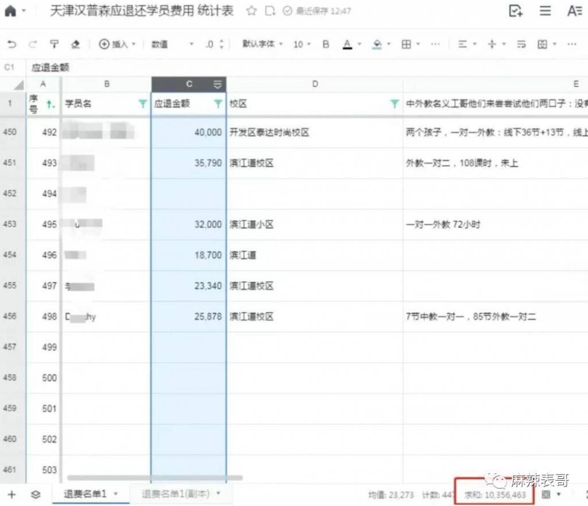Clear formatting with the eraser icon
The image size is (588, 506).
click(75, 44)
